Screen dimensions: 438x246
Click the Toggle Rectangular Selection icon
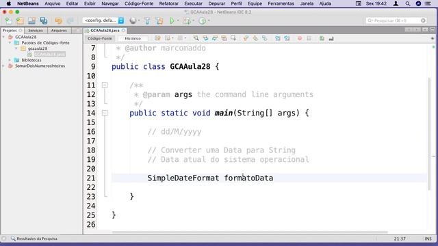tap(233, 38)
